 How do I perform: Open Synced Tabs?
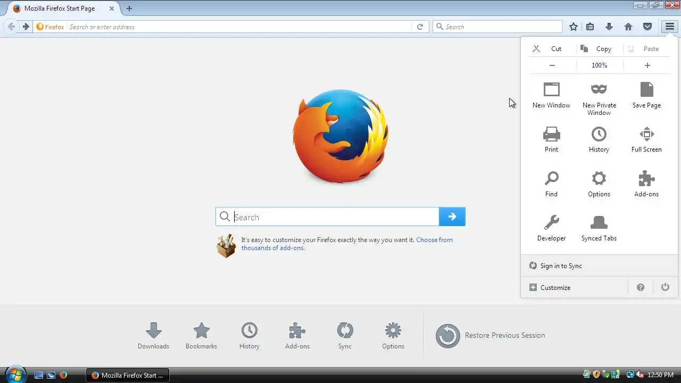click(599, 229)
